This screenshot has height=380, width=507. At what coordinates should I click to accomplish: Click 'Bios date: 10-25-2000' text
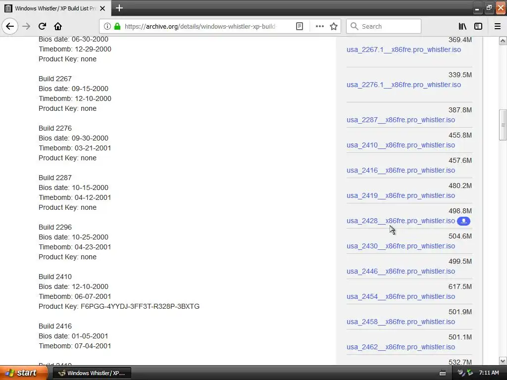click(73, 237)
